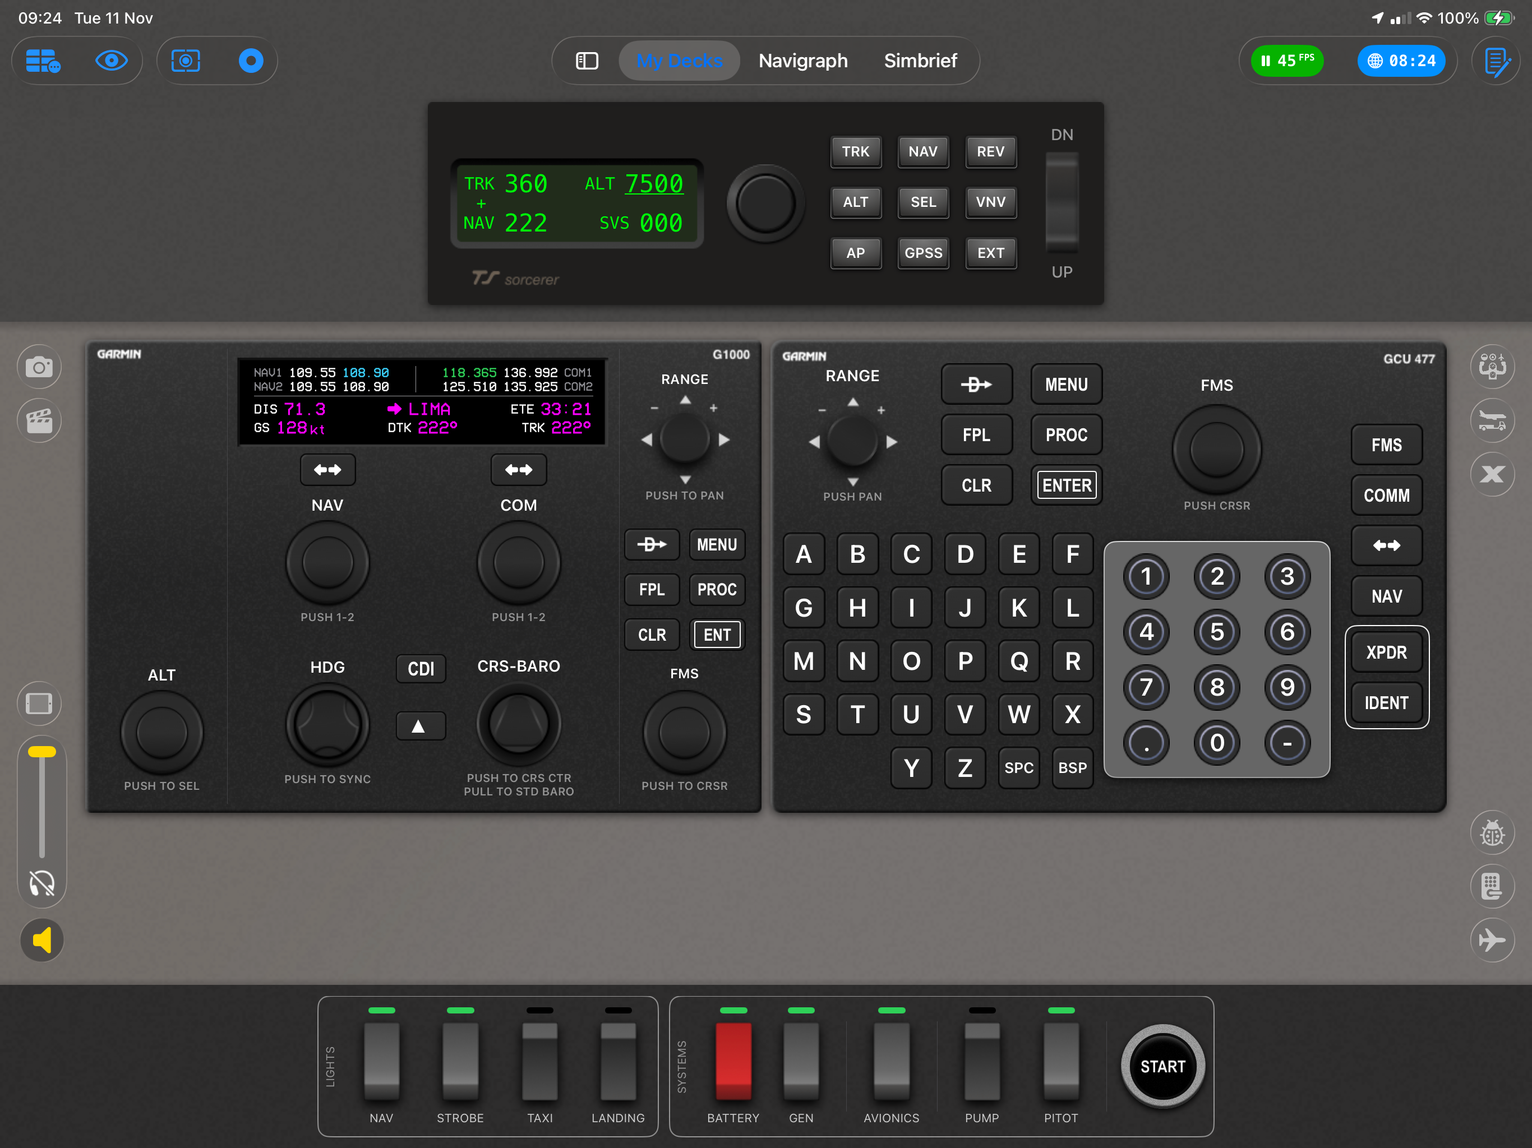Switch to My Decks tab
The width and height of the screenshot is (1532, 1148).
(679, 61)
